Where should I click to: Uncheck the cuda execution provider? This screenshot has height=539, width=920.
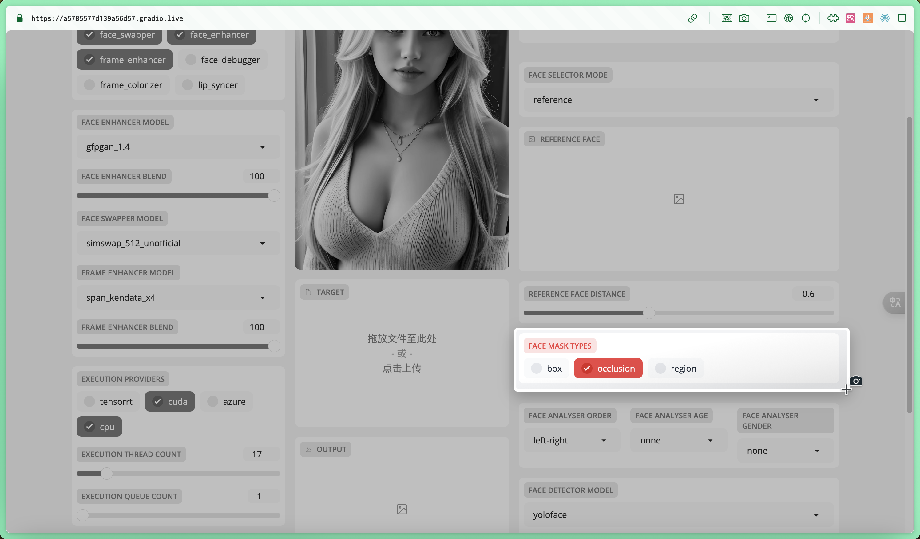pos(170,401)
